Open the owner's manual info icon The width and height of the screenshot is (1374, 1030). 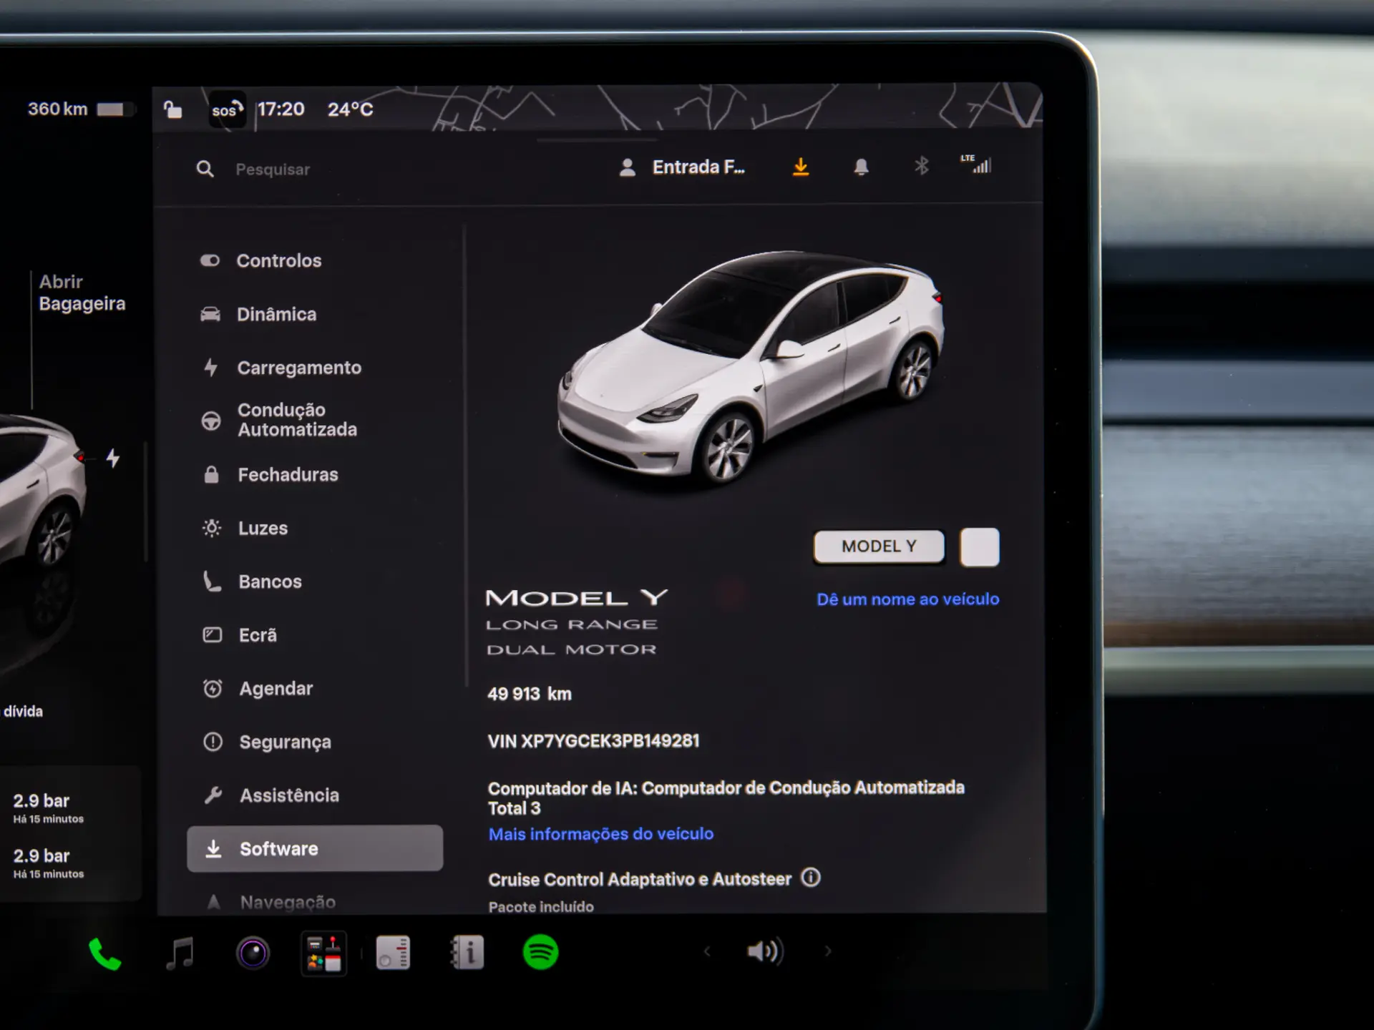coord(467,953)
